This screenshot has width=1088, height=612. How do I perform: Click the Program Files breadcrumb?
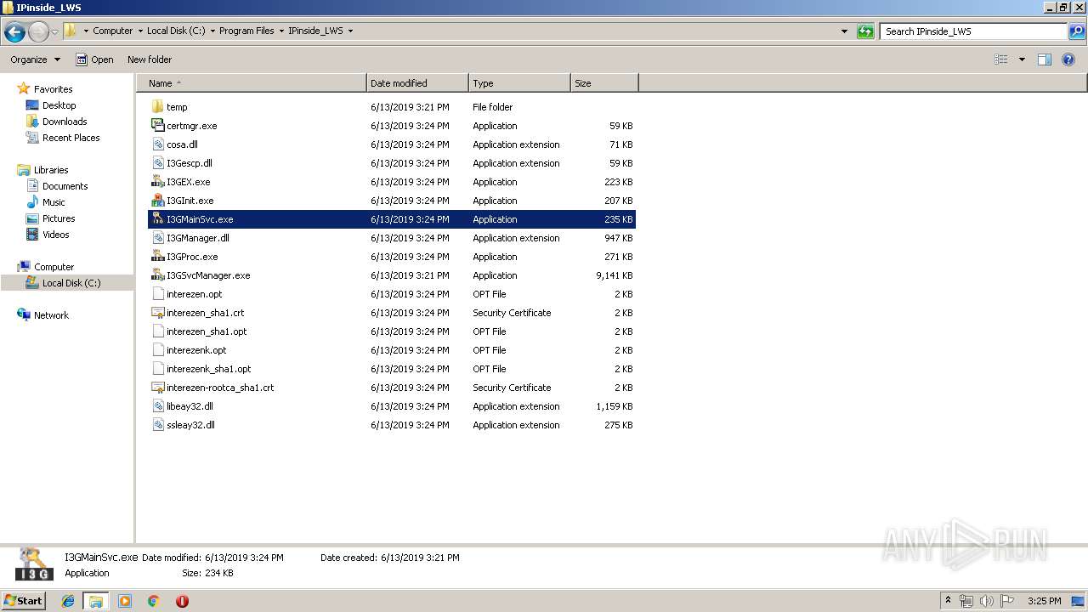coord(246,31)
